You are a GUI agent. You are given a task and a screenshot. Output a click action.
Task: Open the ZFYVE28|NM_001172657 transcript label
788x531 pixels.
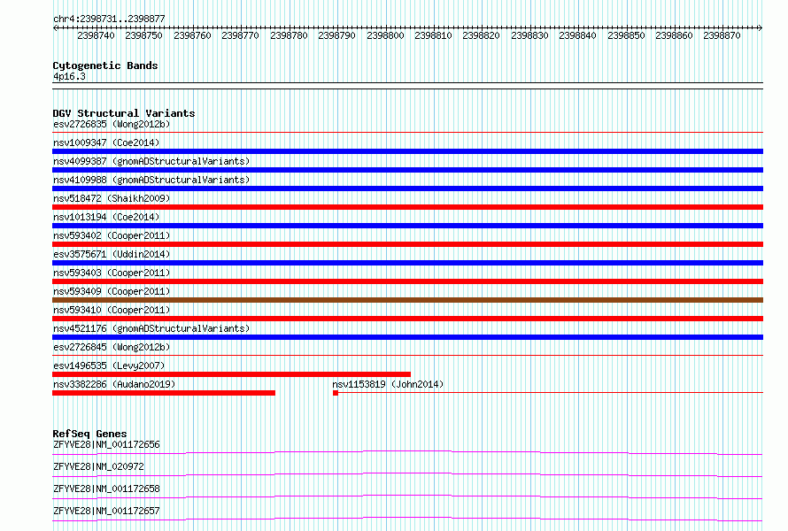[x=106, y=511]
